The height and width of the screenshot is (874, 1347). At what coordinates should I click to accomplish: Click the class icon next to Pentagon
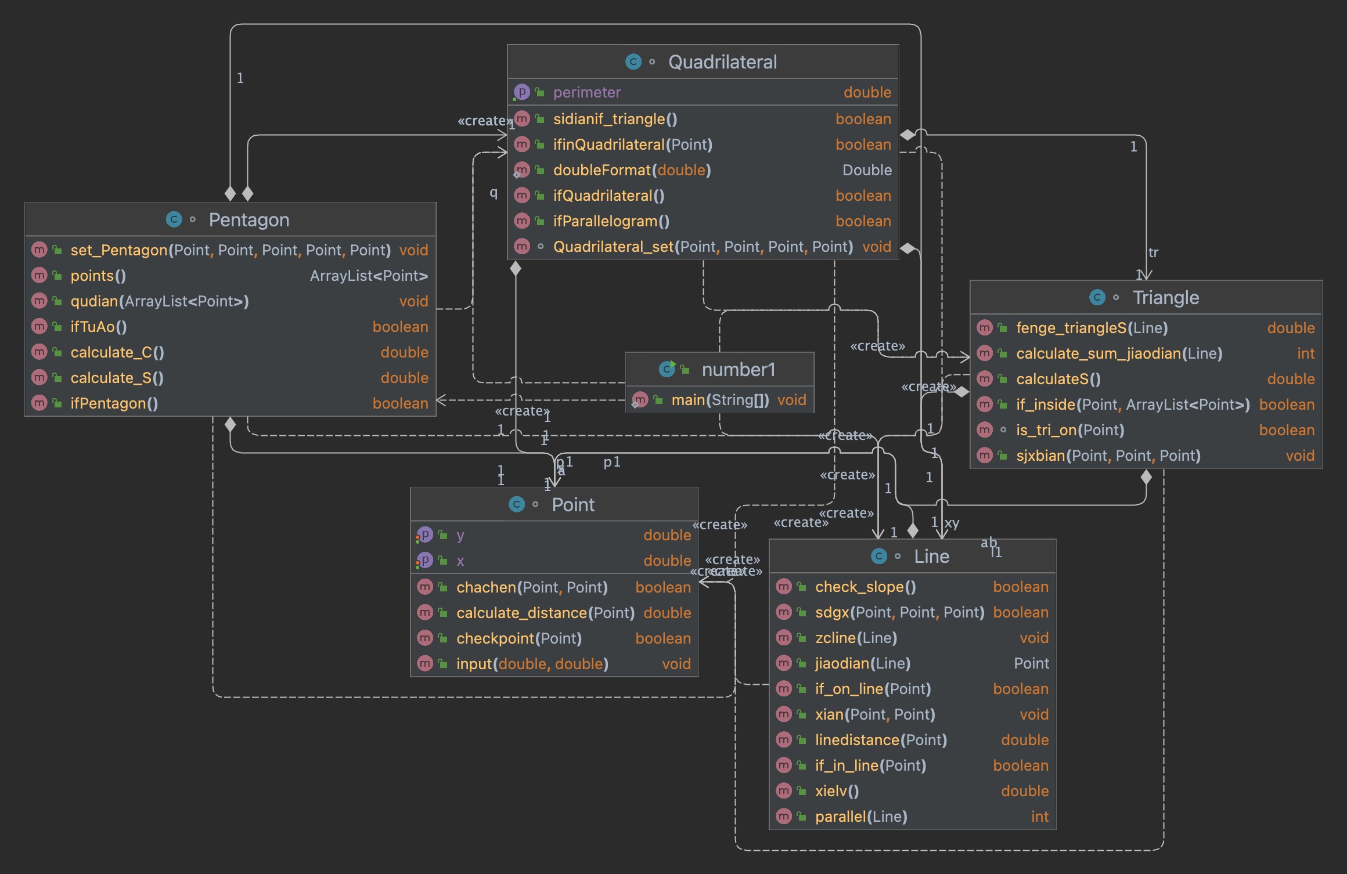point(174,219)
